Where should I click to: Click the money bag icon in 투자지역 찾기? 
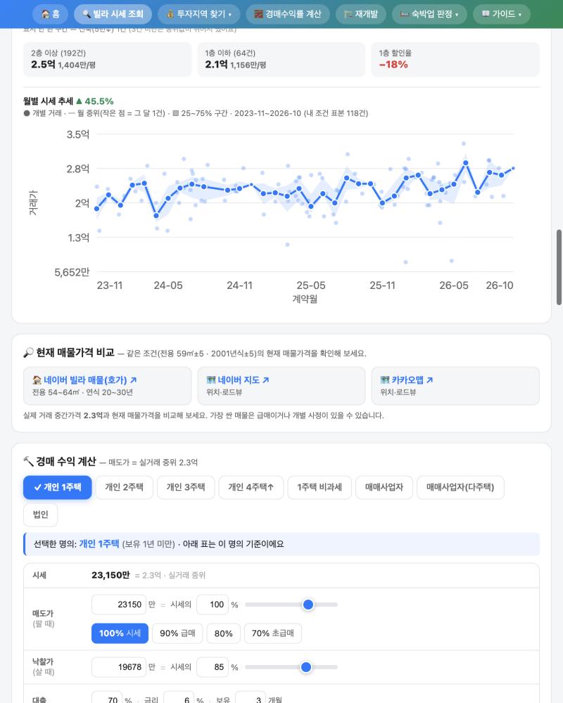(x=170, y=14)
